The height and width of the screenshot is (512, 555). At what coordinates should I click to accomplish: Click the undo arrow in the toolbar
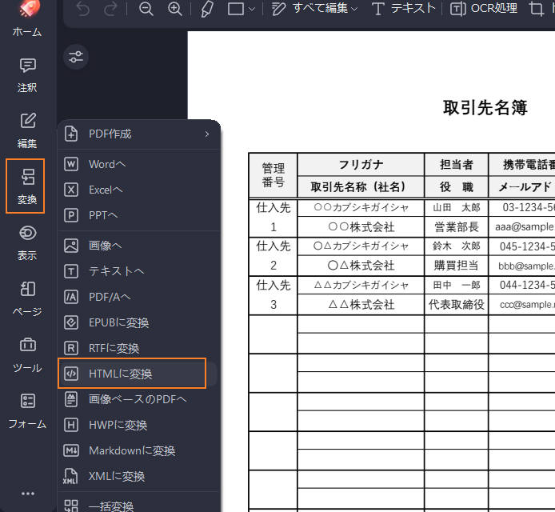pyautogui.click(x=83, y=9)
